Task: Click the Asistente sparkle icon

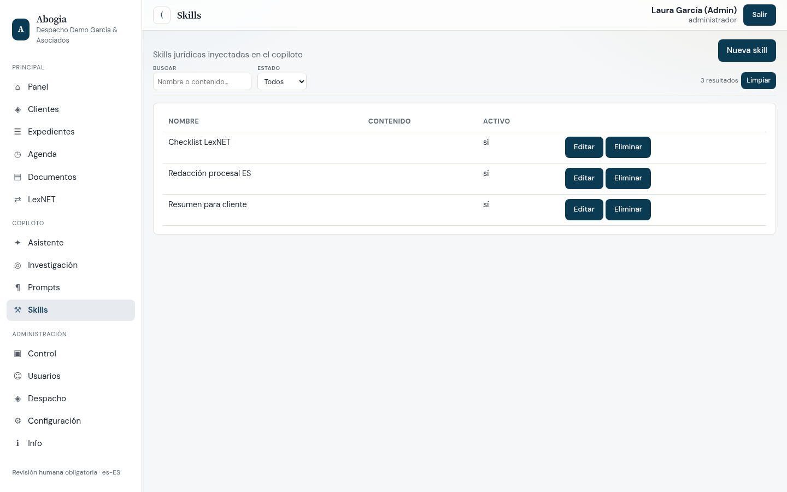Action: click(x=17, y=243)
